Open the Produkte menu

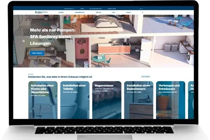61,12
